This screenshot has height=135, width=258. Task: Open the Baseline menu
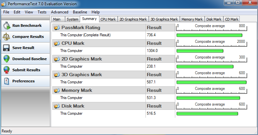click(x=80, y=12)
